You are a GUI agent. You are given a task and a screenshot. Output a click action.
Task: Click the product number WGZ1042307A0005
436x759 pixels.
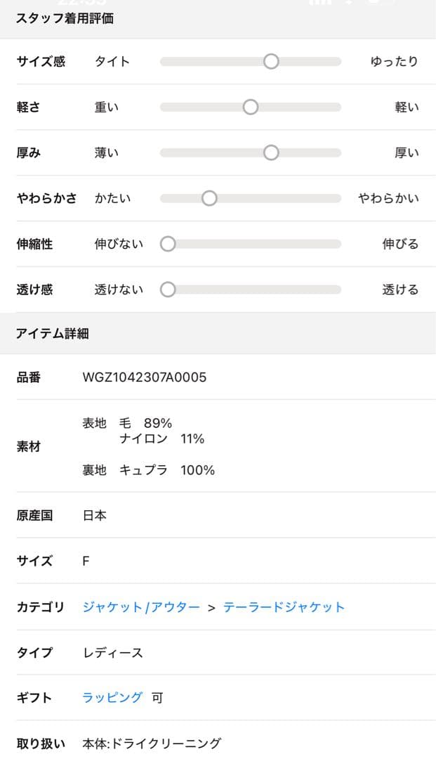pyautogui.click(x=145, y=378)
